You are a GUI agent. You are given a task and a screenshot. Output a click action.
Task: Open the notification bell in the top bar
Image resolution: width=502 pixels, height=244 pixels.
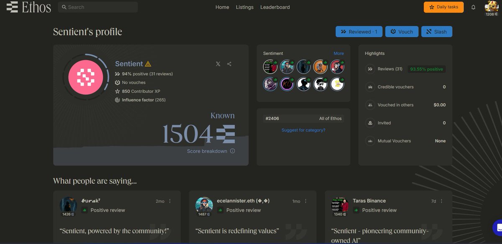pyautogui.click(x=473, y=7)
